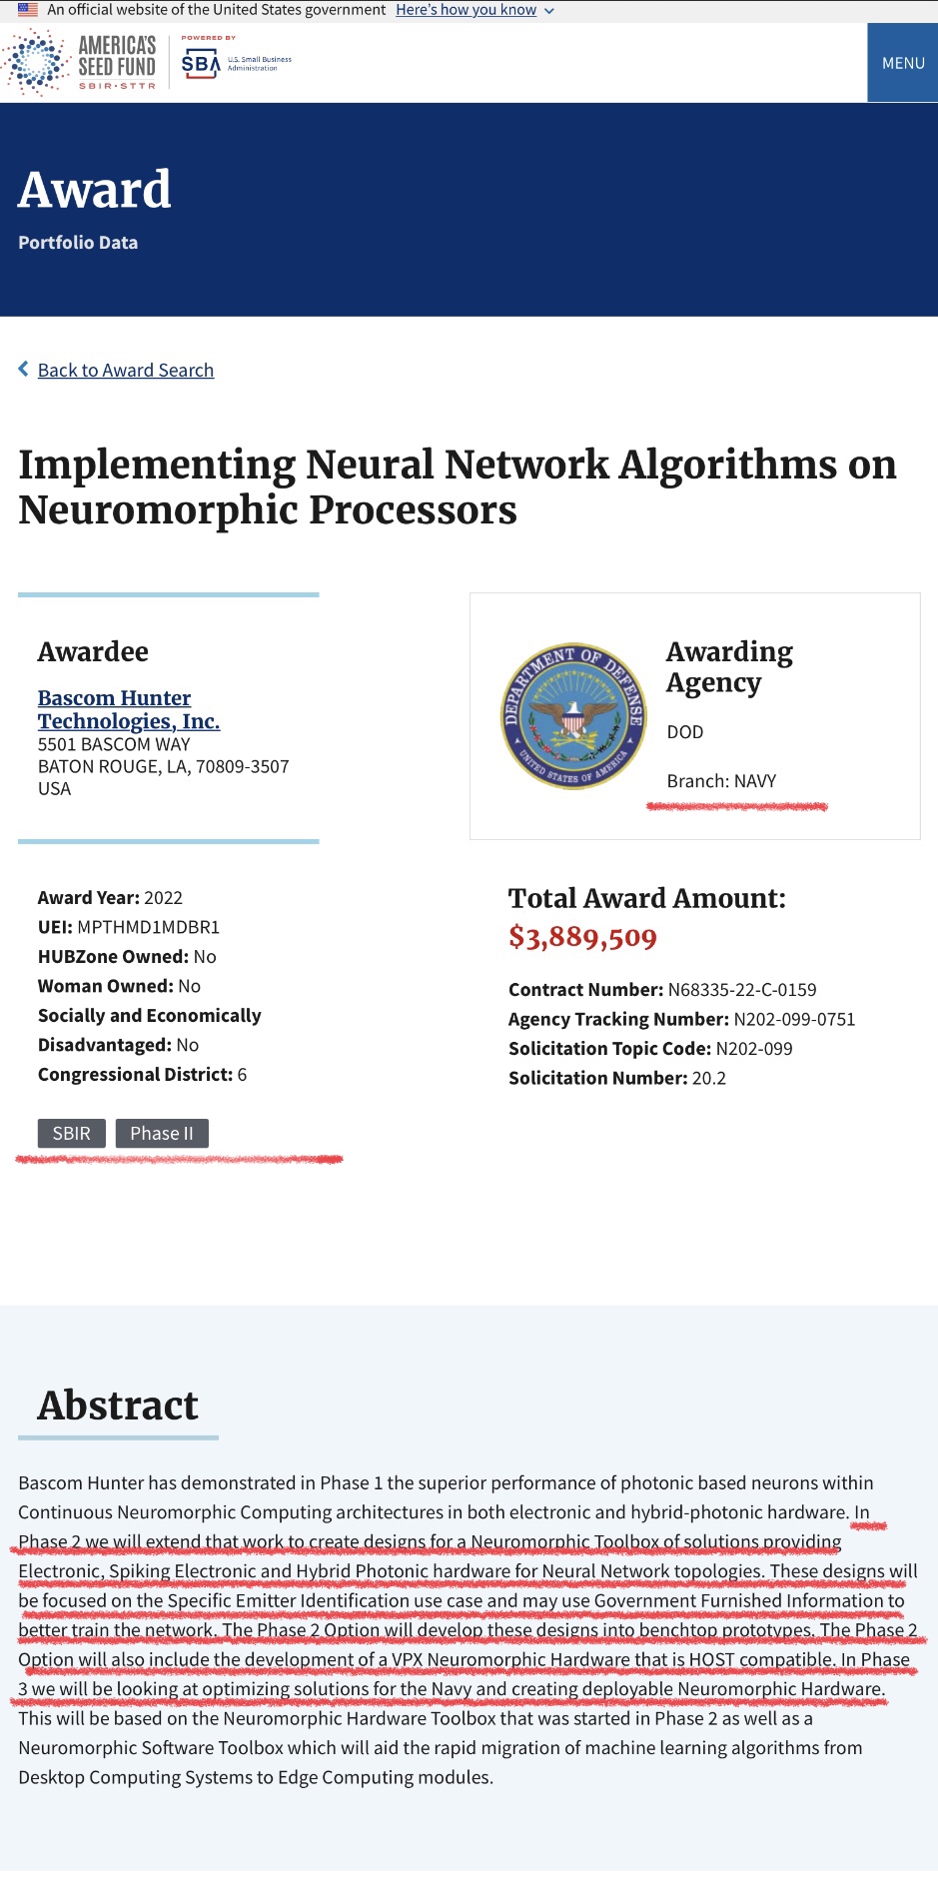Click the UEI value MPTHMD1MDBR1
Image resolution: width=938 pixels, height=1888 pixels.
pyautogui.click(x=148, y=927)
